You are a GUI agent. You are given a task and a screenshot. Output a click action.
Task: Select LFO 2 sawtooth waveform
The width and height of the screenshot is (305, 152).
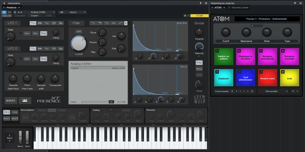pyautogui.click(x=40, y=48)
